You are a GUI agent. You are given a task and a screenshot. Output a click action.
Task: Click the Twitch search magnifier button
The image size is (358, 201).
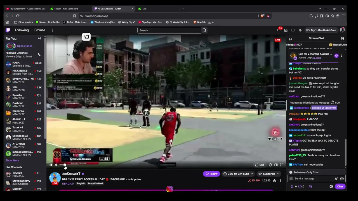click(x=204, y=30)
